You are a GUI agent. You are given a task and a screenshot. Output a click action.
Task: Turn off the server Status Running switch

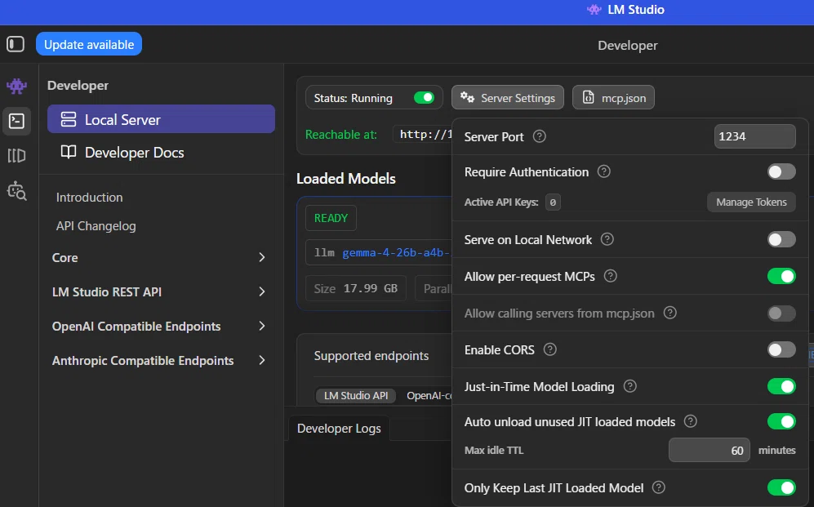coord(424,97)
